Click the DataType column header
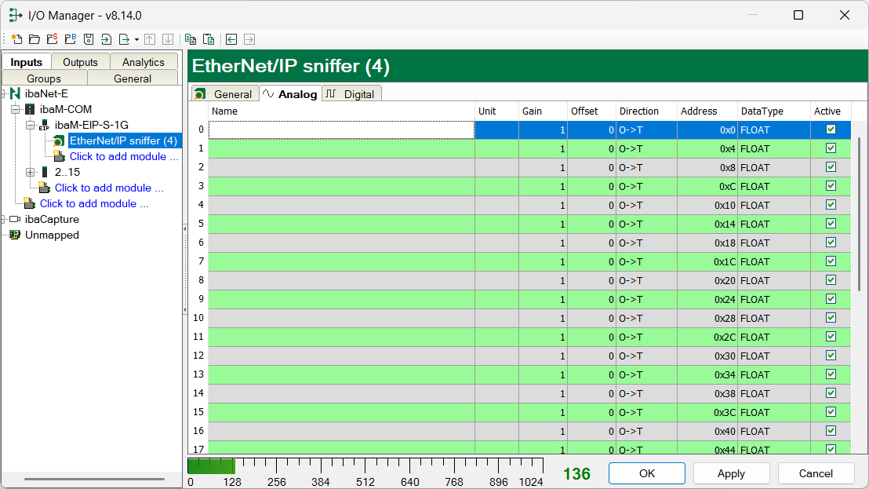 pos(773,111)
